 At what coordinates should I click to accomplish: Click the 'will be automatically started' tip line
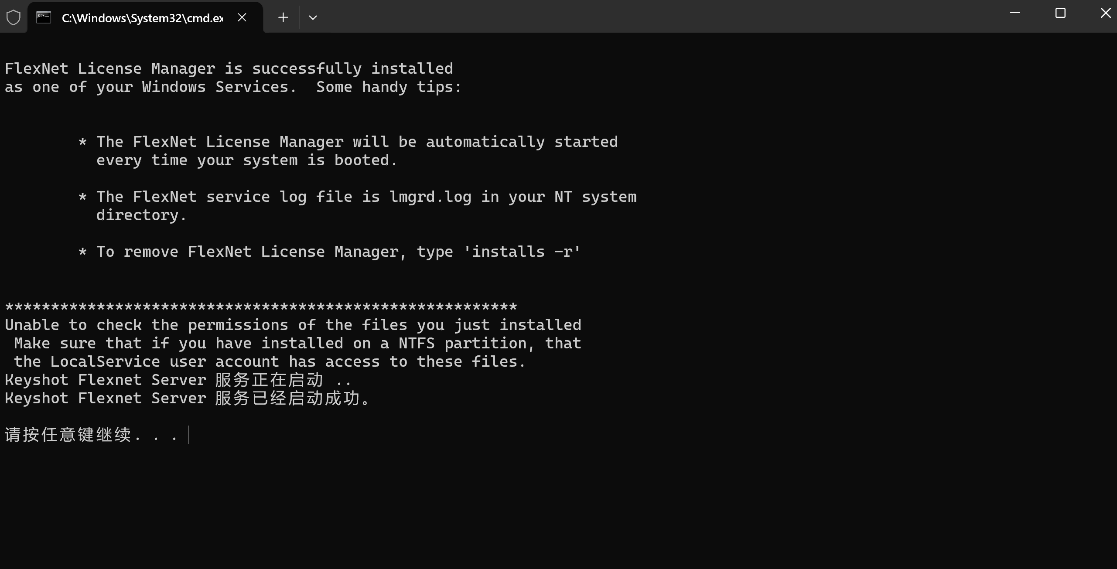(x=357, y=142)
